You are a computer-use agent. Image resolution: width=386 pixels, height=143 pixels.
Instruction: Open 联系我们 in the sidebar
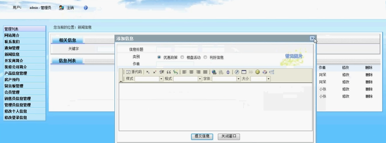(x=25, y=42)
